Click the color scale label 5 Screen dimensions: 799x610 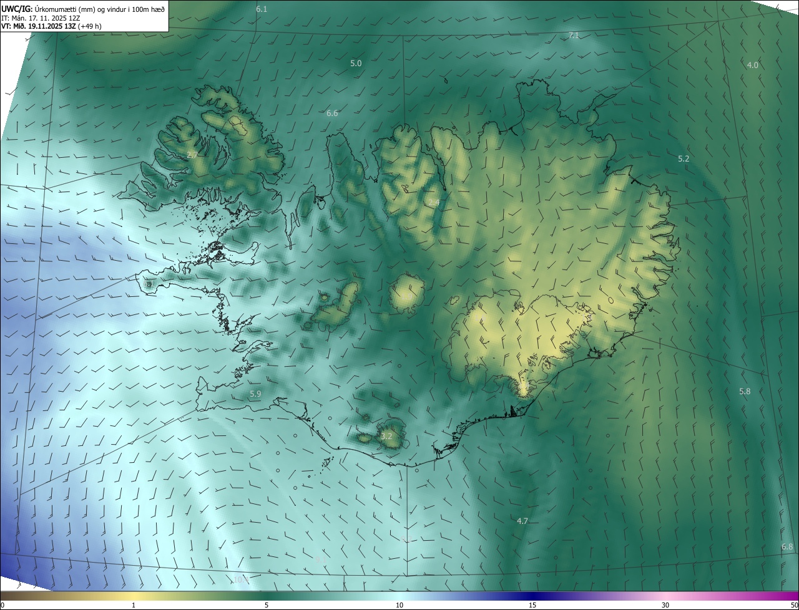pyautogui.click(x=267, y=605)
